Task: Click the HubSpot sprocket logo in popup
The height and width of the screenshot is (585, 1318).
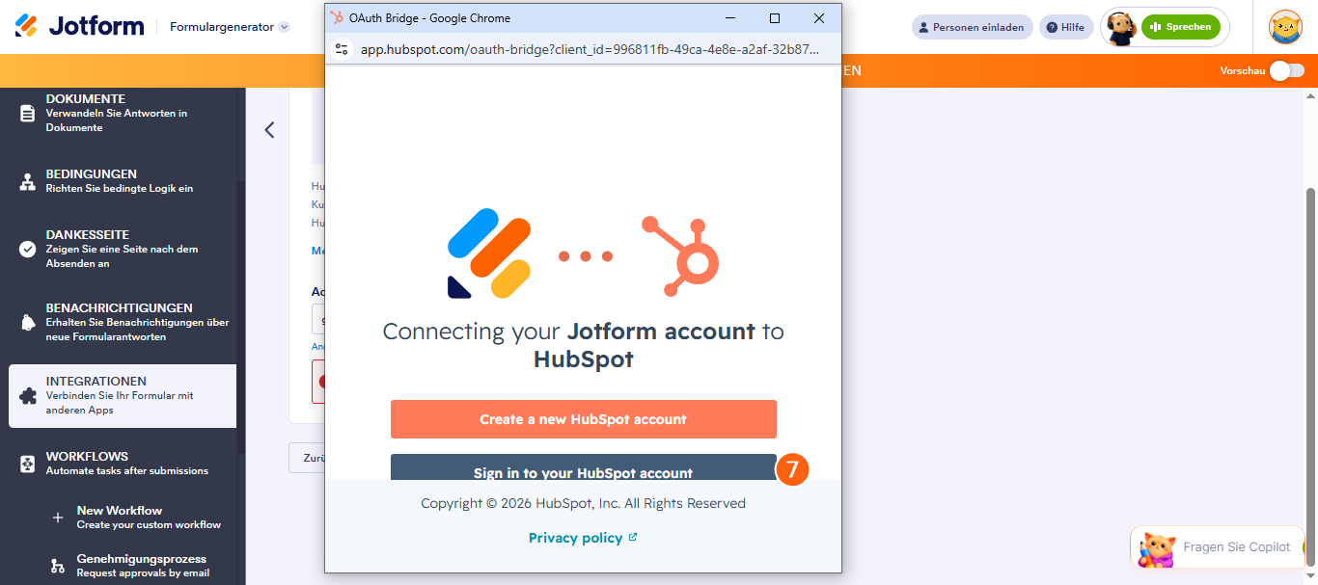Action: point(681,255)
